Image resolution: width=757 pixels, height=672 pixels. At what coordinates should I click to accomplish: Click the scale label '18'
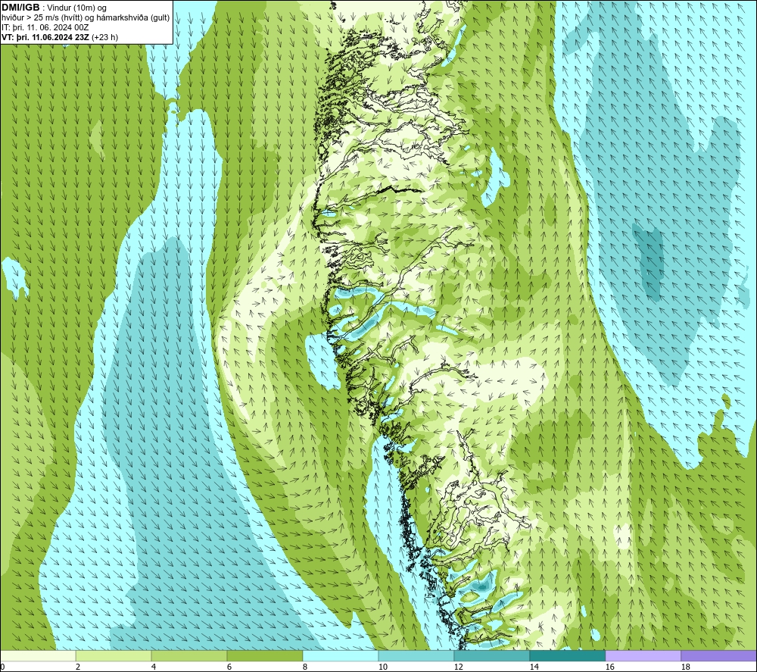686,667
